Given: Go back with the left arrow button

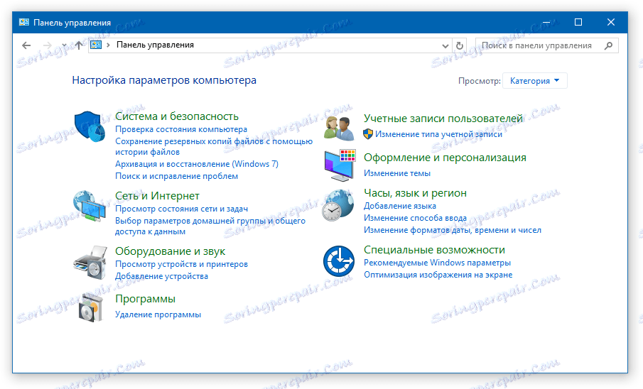Looking at the screenshot, I should tap(26, 45).
